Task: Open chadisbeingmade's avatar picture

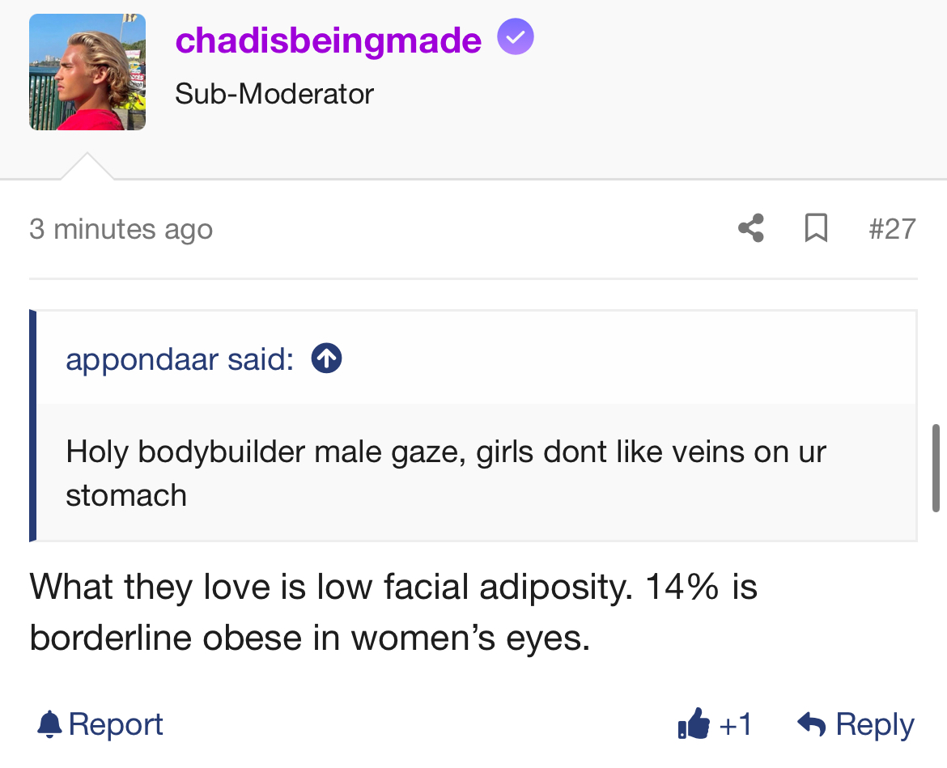Action: tap(87, 72)
